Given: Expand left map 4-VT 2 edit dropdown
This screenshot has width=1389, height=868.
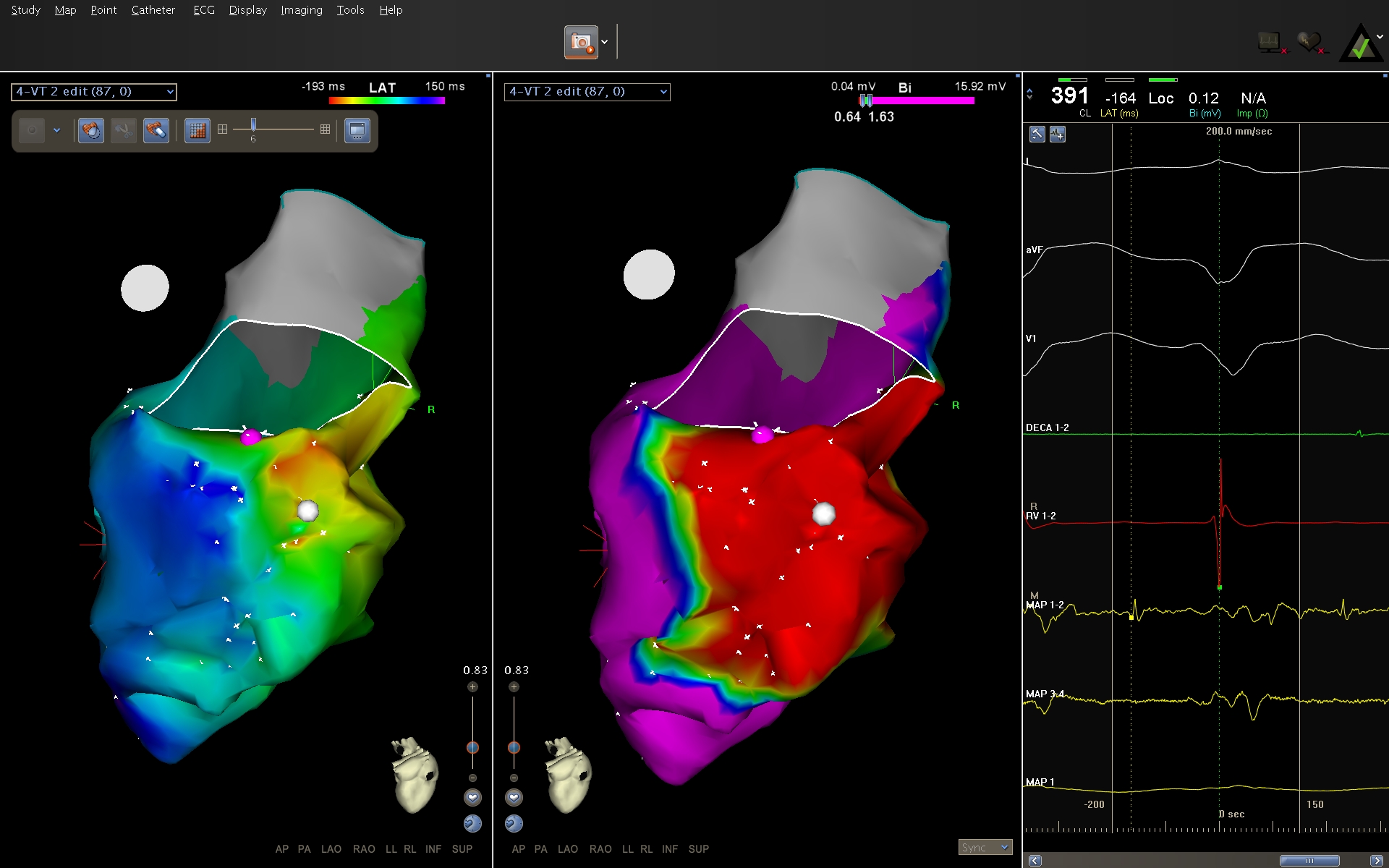Looking at the screenshot, I should 170,92.
